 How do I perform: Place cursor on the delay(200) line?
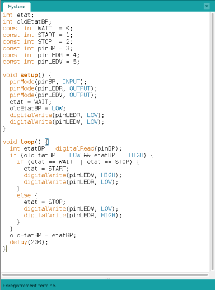[x=29, y=242]
